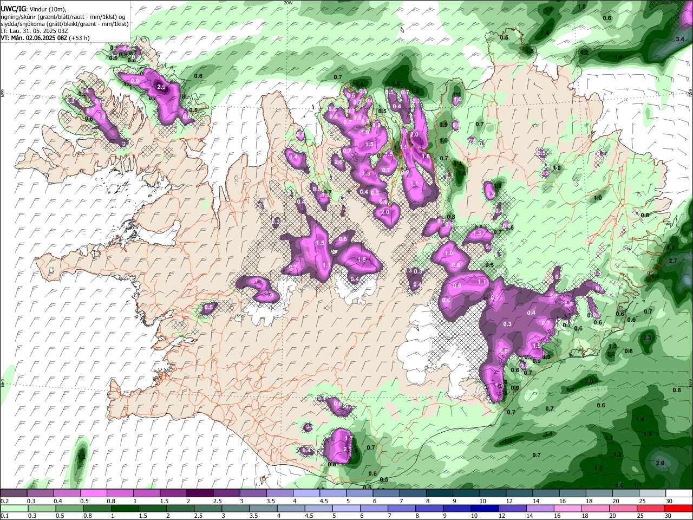This screenshot has width=693, height=520.
Task: Choose the darkest green 1 swatch, lower legend row
Action: tap(125, 509)
